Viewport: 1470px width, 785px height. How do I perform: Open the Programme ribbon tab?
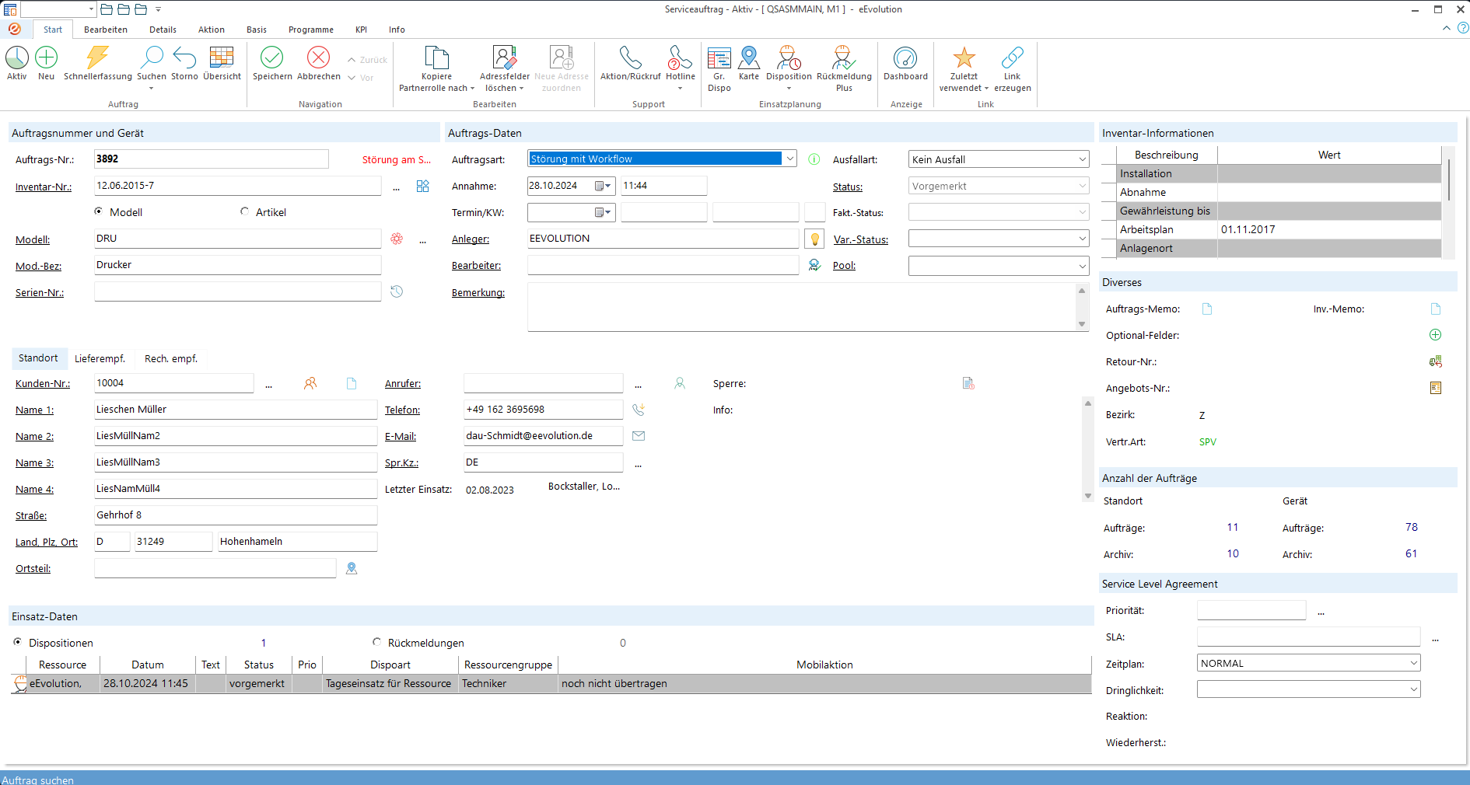(x=311, y=30)
